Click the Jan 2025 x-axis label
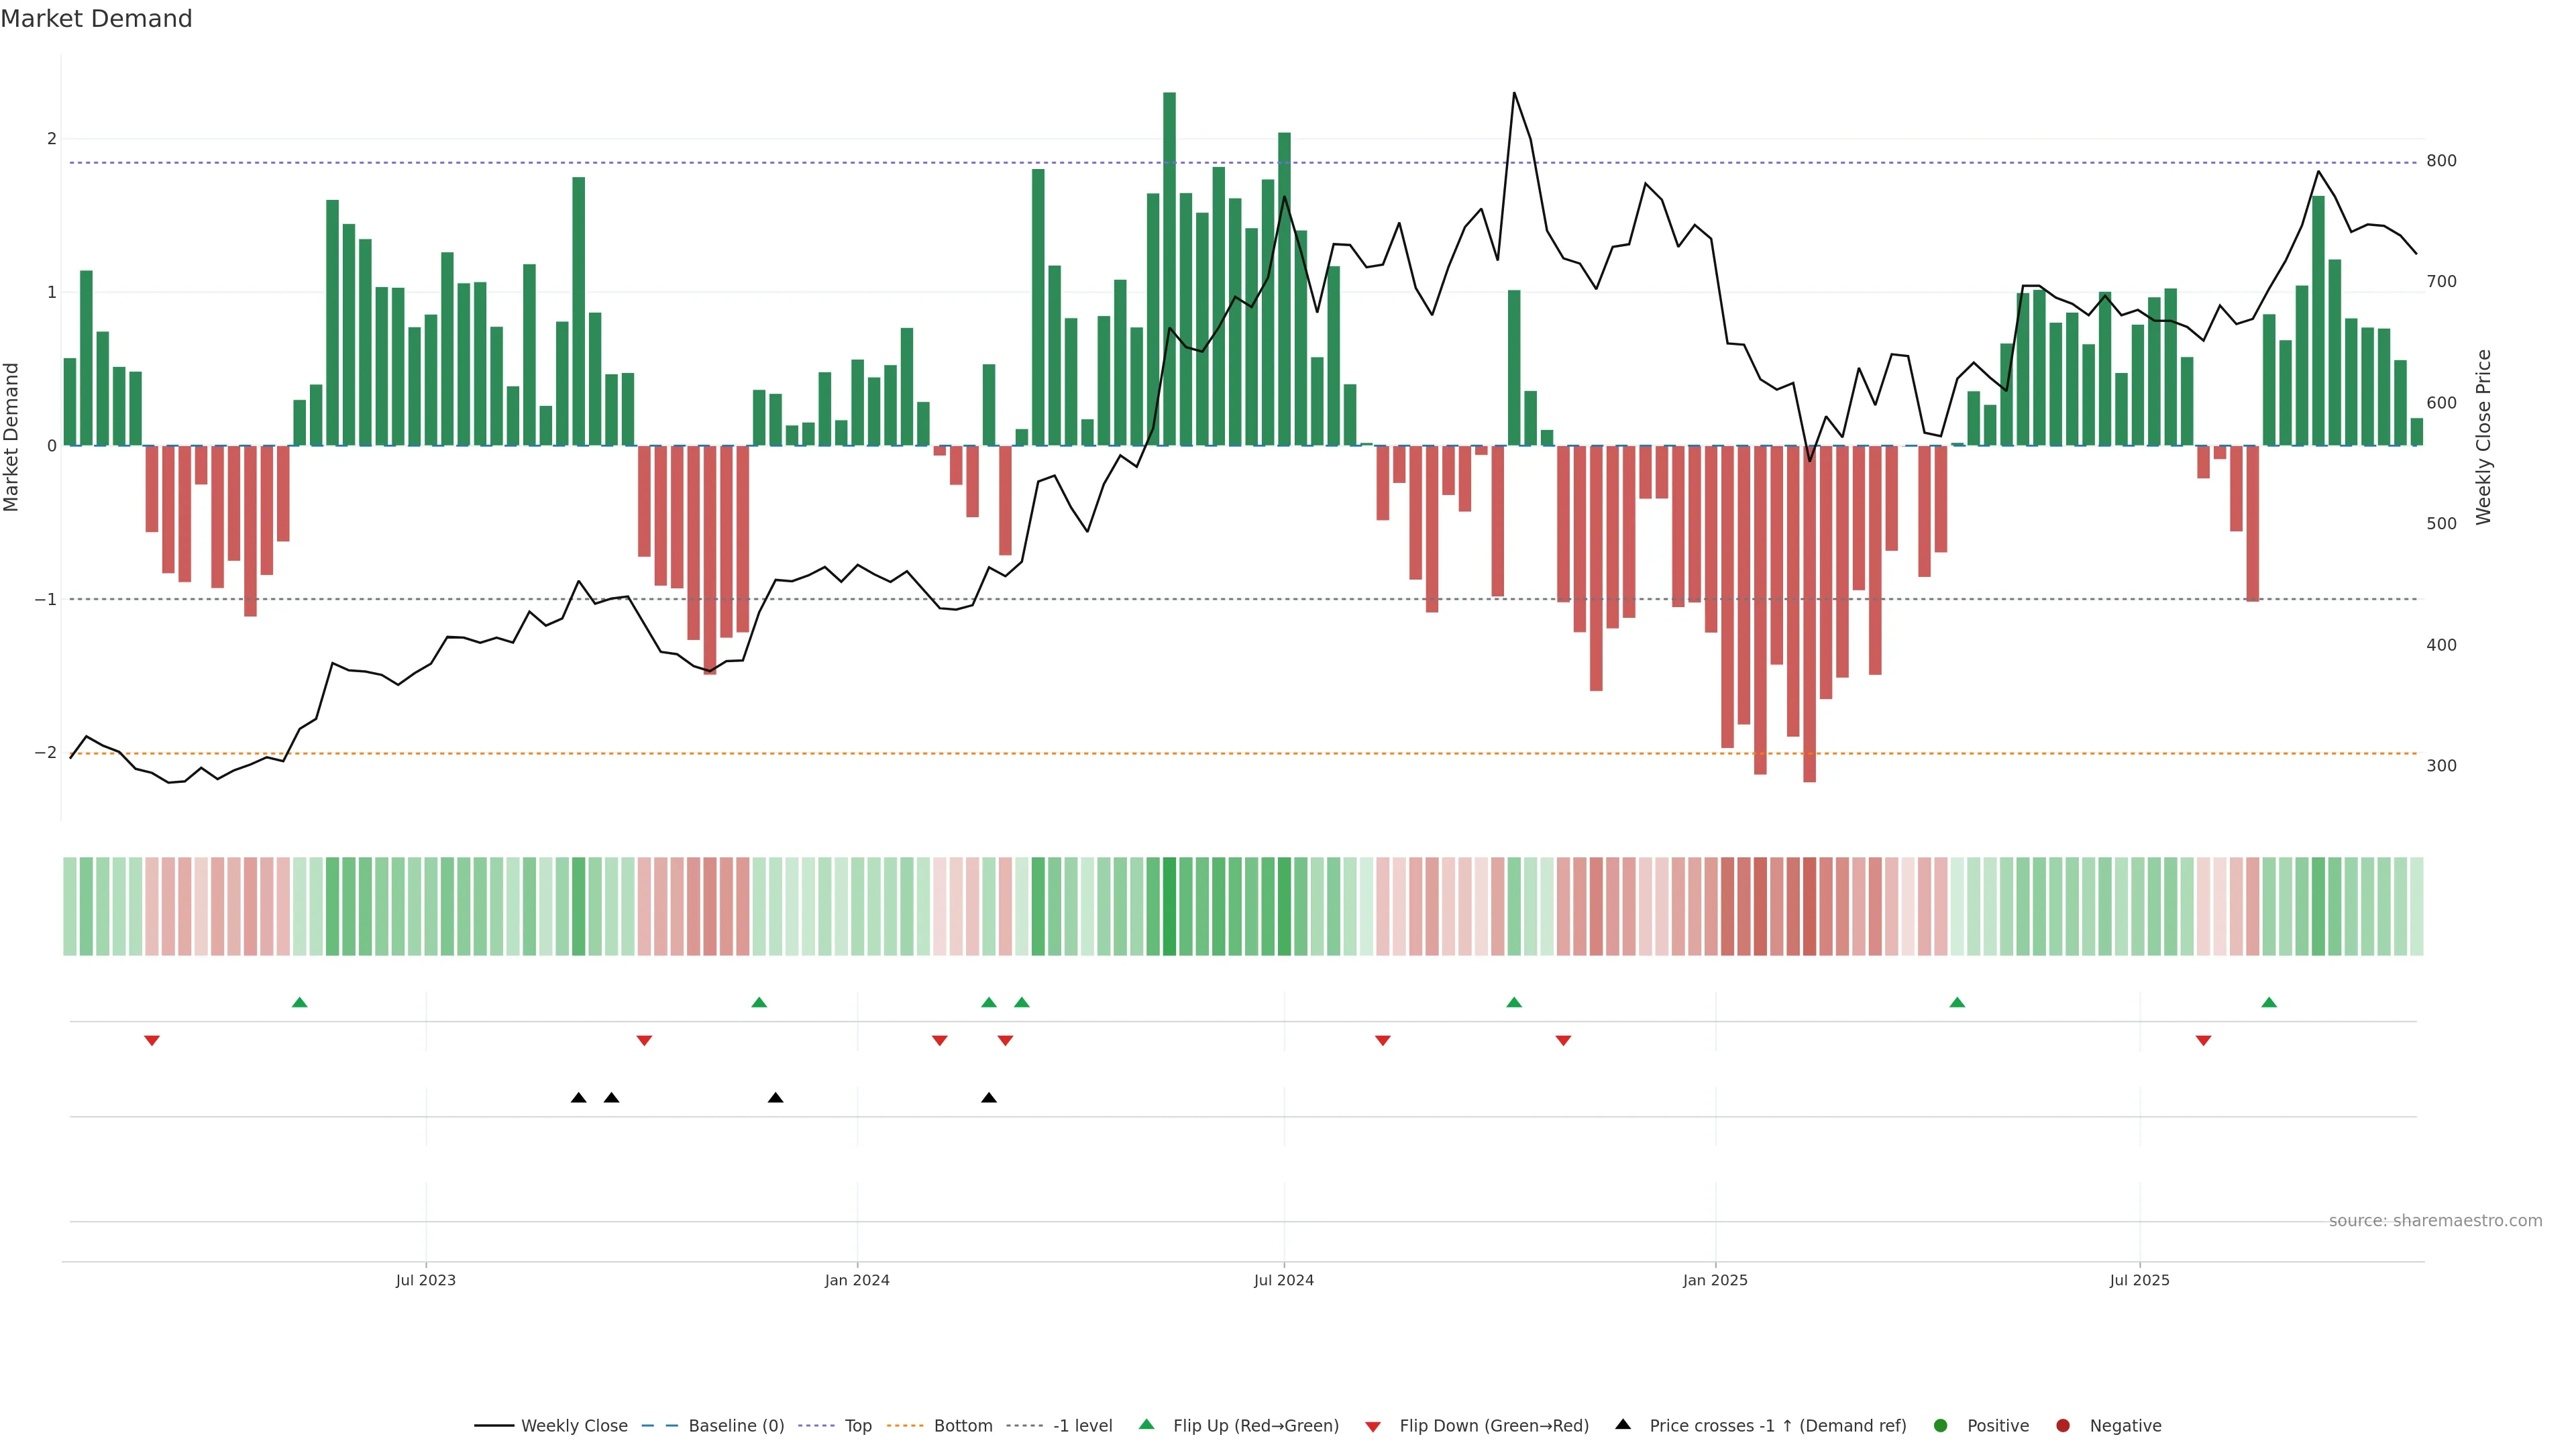Image resolution: width=2576 pixels, height=1449 pixels. [x=1715, y=1280]
